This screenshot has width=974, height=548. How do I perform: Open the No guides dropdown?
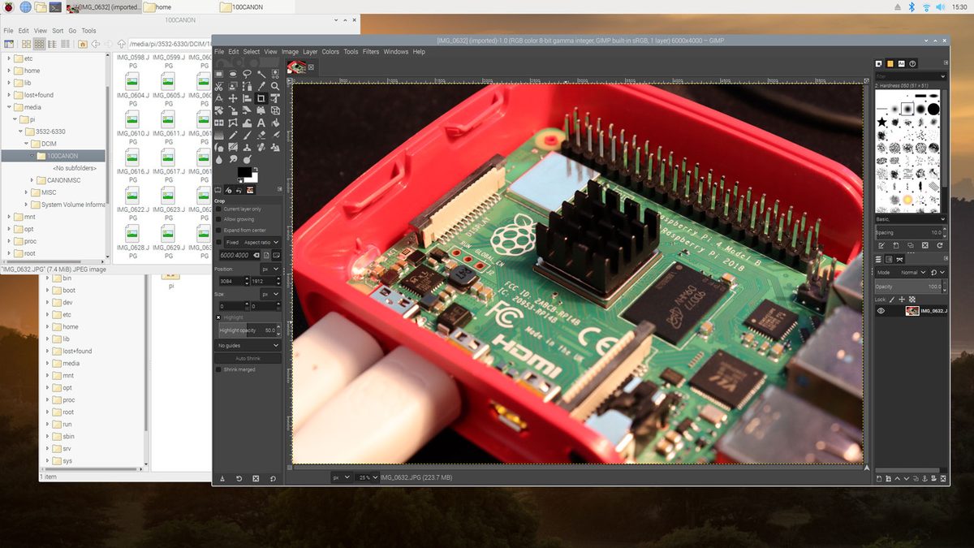click(248, 345)
